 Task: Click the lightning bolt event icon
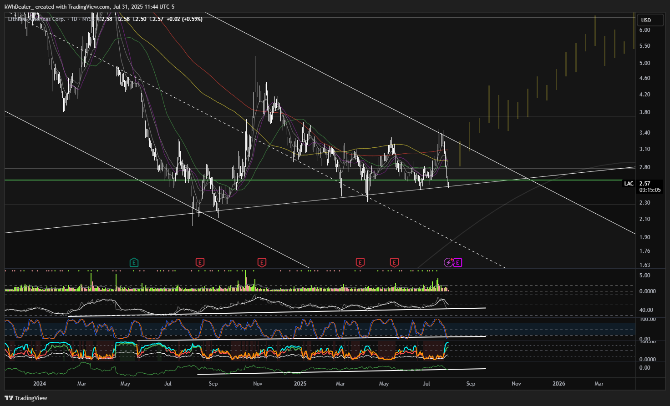pyautogui.click(x=448, y=262)
